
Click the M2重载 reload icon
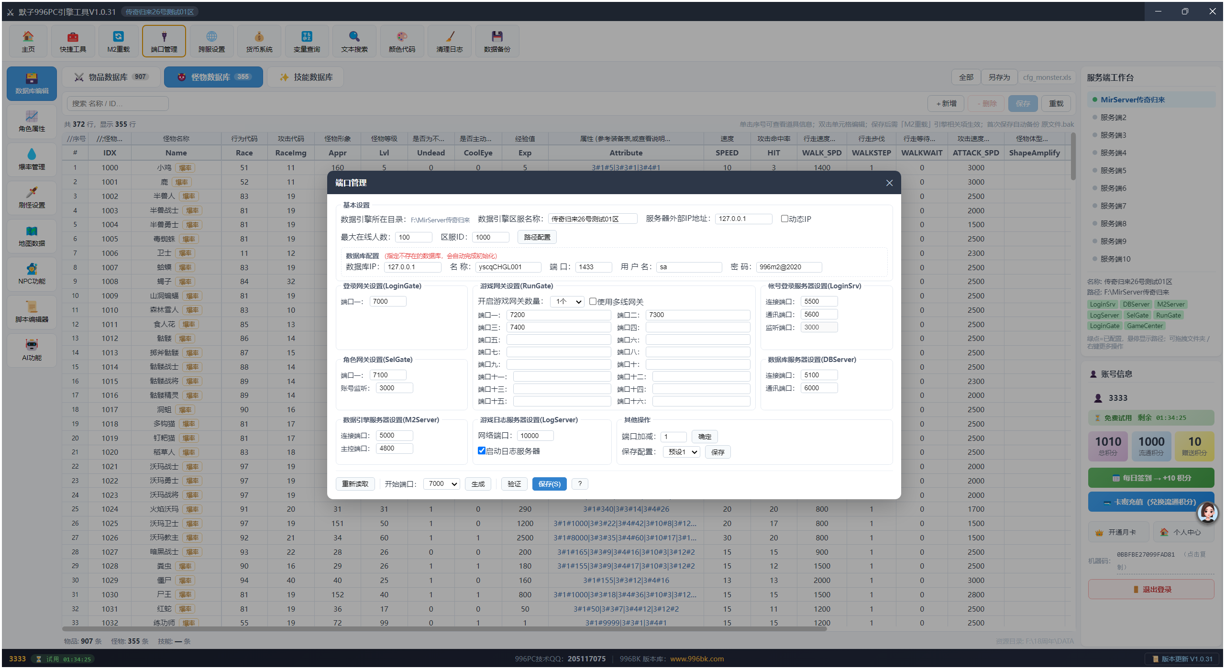click(118, 41)
